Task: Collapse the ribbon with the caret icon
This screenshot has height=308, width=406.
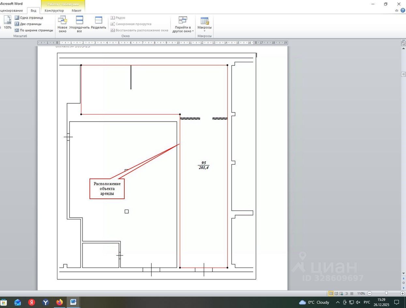Action: click(x=397, y=10)
